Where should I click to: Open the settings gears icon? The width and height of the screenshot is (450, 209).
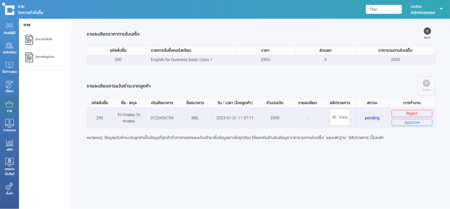(9, 189)
